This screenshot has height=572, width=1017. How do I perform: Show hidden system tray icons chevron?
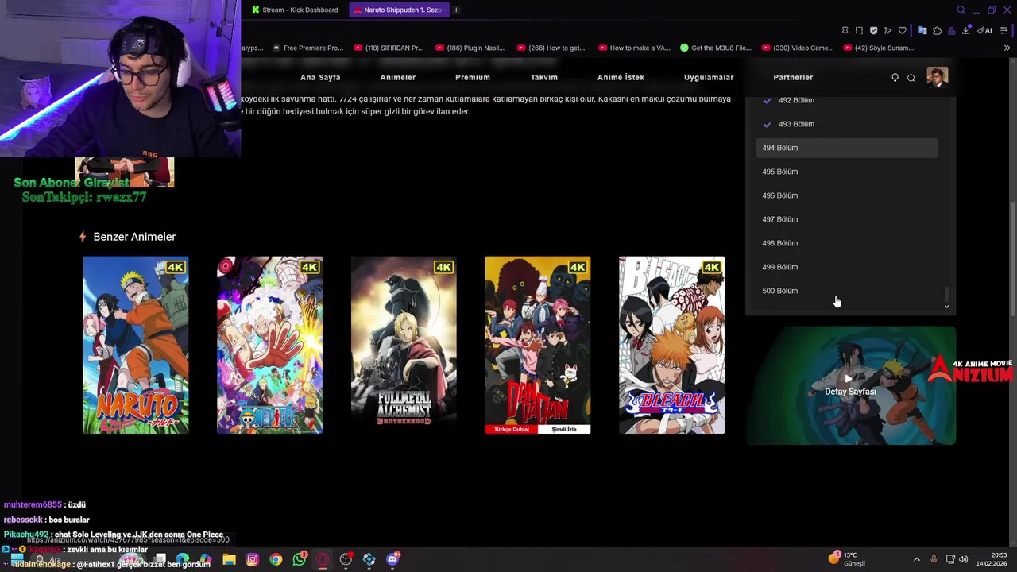[916, 559]
